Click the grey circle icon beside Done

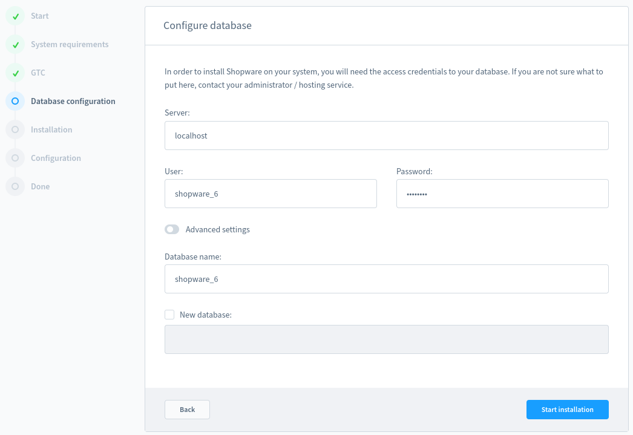pos(15,186)
